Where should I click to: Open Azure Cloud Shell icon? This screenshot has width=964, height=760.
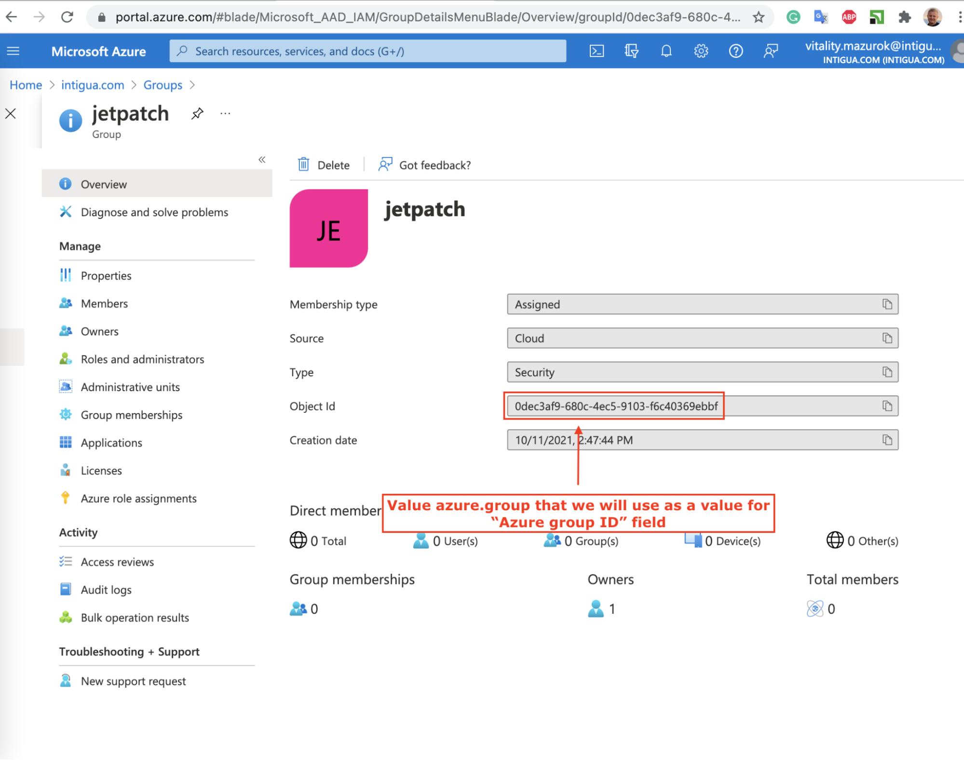[597, 51]
